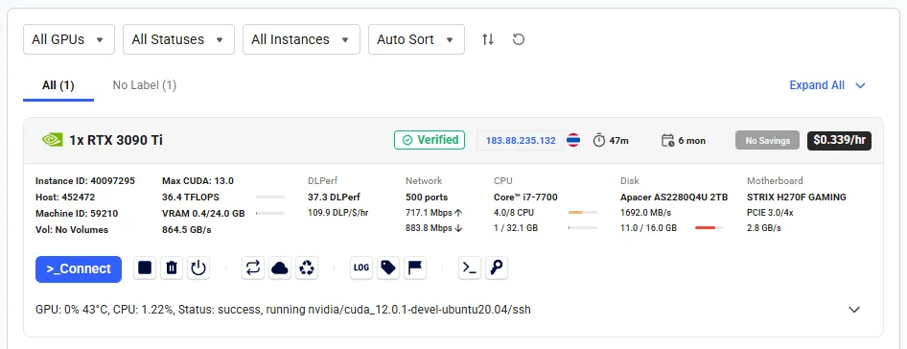Expand instance status details chevron
The image size is (907, 349).
coord(854,310)
